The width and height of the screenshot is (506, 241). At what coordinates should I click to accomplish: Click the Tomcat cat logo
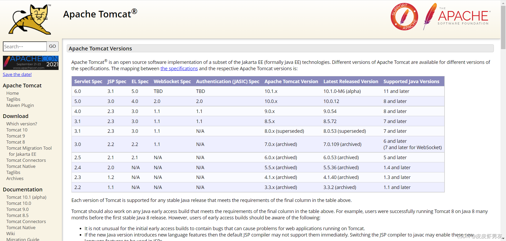[x=30, y=19]
